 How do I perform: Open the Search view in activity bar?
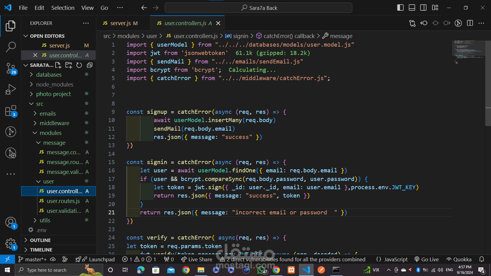tap(11, 47)
